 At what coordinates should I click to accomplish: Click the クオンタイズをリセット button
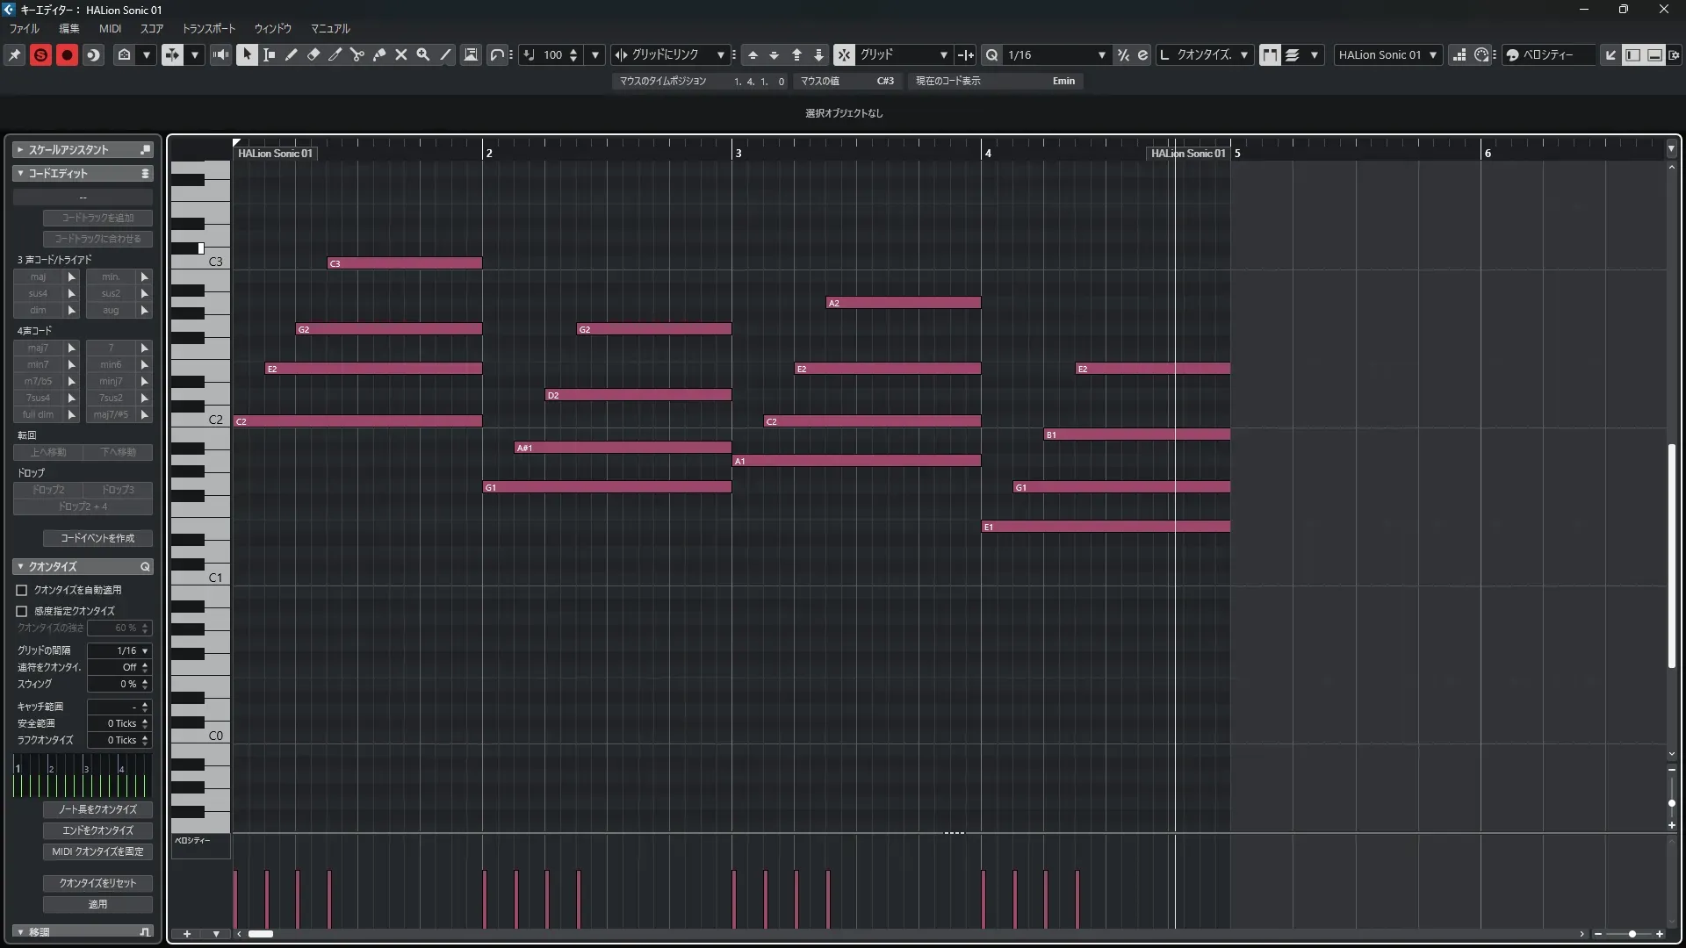click(x=97, y=883)
